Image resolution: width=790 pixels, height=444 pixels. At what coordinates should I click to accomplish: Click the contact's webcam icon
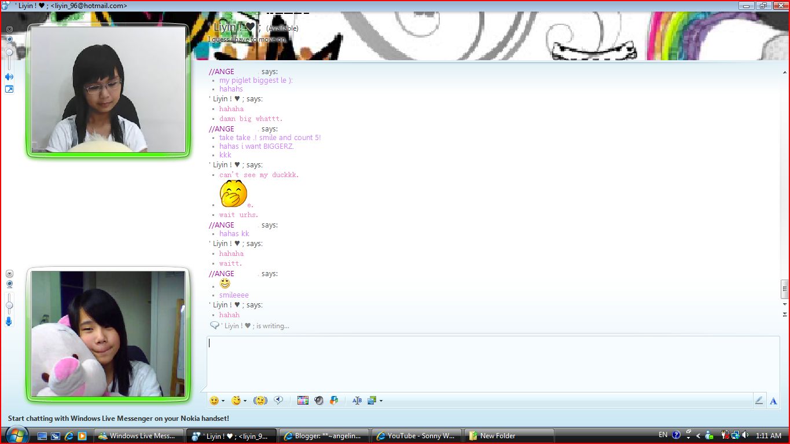point(9,39)
